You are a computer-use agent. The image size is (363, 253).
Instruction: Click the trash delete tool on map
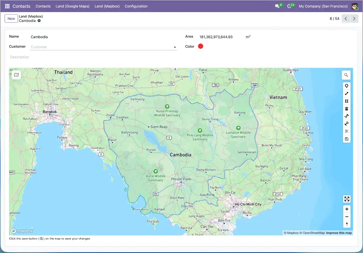click(347, 108)
